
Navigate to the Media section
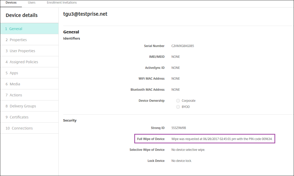(x=15, y=84)
